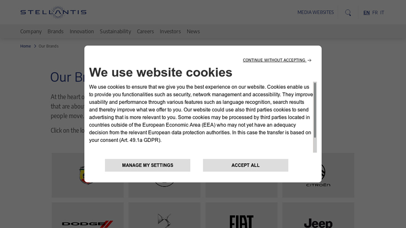Expand the Company menu

coord(31,31)
